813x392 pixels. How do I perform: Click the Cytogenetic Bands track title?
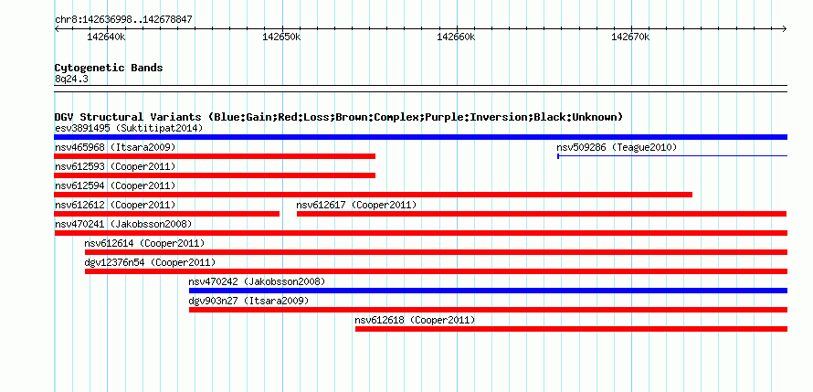click(x=109, y=68)
